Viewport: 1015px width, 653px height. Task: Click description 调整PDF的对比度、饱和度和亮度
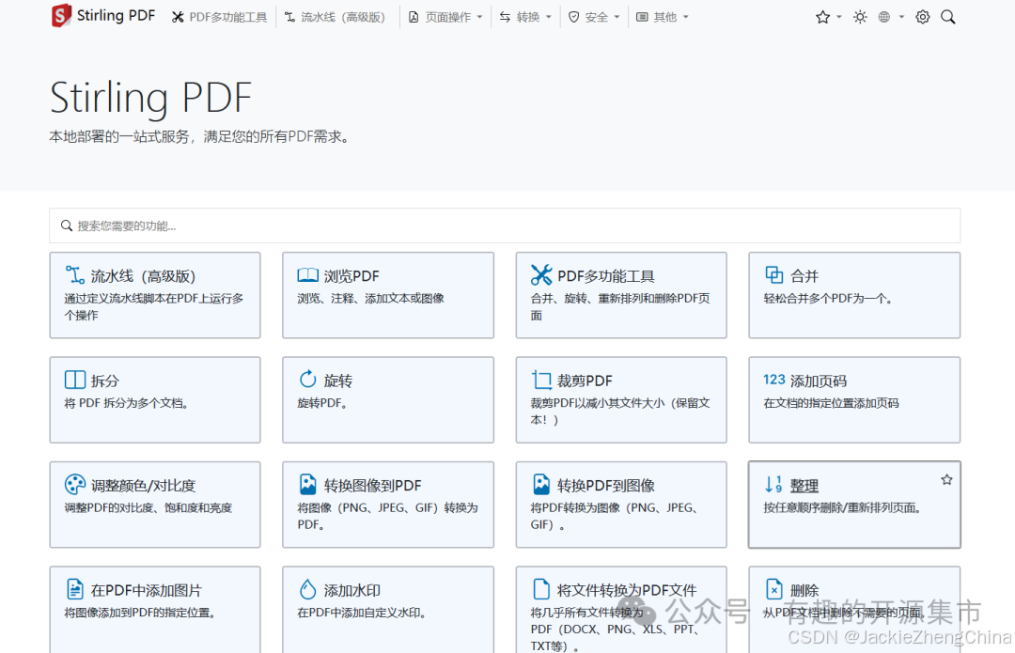pyautogui.click(x=148, y=508)
